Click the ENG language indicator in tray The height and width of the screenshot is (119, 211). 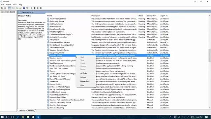(193, 117)
